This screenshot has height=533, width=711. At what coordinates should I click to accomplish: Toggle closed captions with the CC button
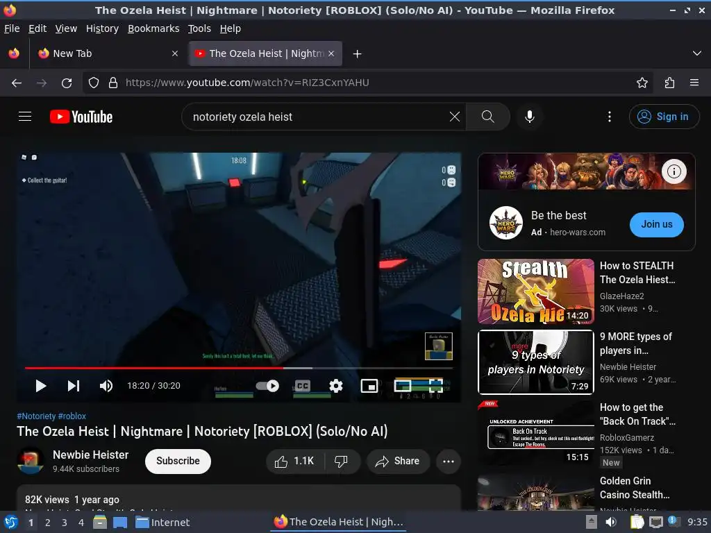tap(303, 386)
